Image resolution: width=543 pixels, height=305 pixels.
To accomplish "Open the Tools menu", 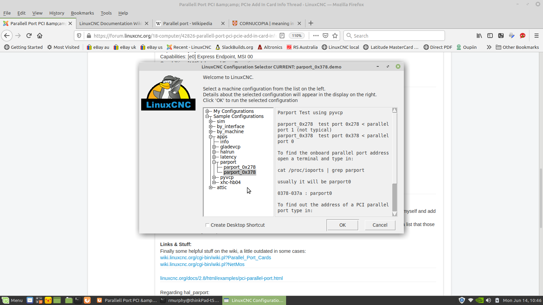I will 106,13.
